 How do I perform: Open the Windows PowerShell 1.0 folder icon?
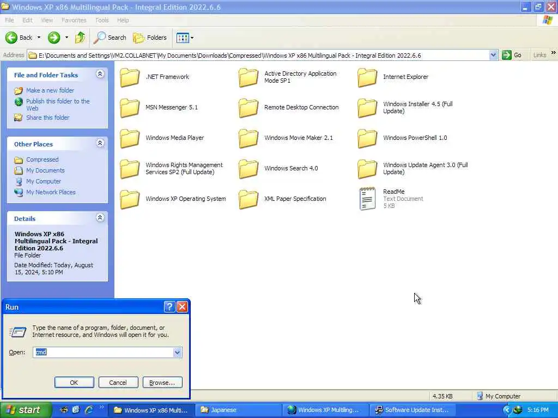[x=367, y=138]
